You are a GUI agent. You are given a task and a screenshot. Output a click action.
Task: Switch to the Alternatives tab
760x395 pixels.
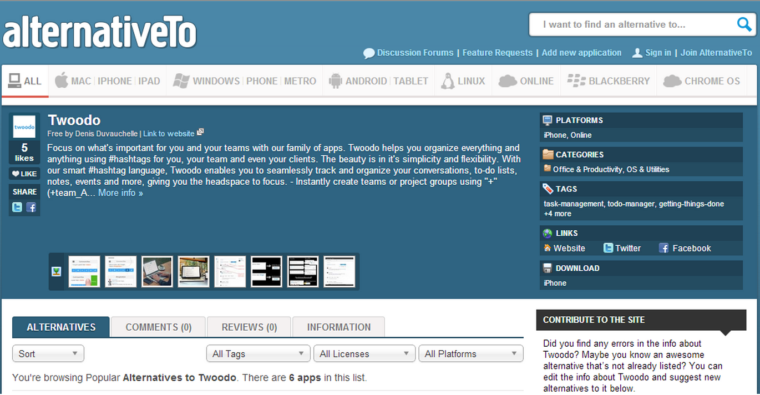61,327
